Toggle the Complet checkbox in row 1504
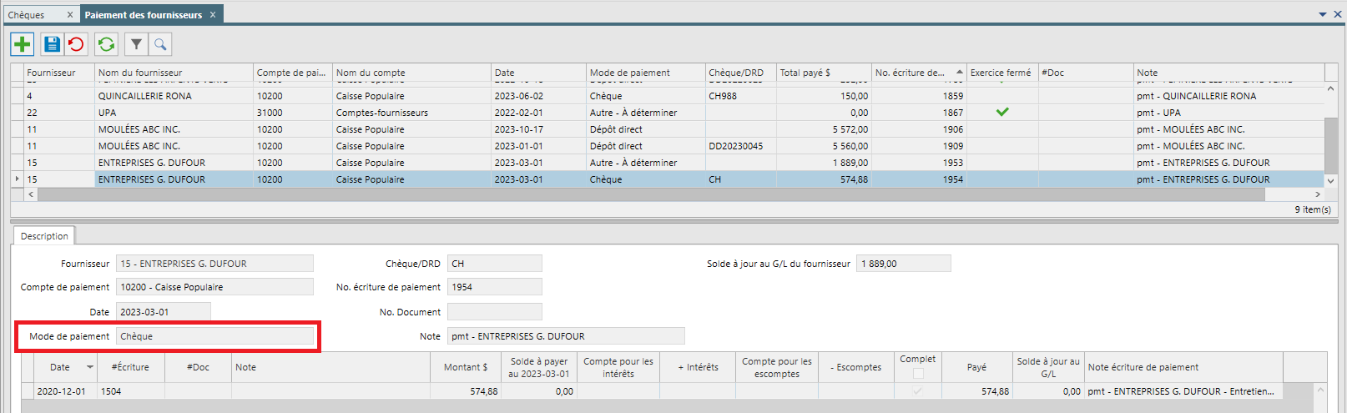Viewport: 1347px width, 413px height. (918, 390)
